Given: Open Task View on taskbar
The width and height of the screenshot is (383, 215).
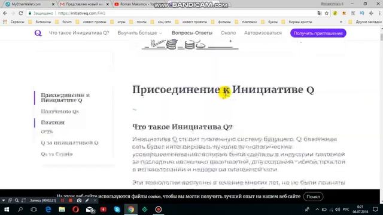Looking at the screenshot, I should [x=34, y=210].
